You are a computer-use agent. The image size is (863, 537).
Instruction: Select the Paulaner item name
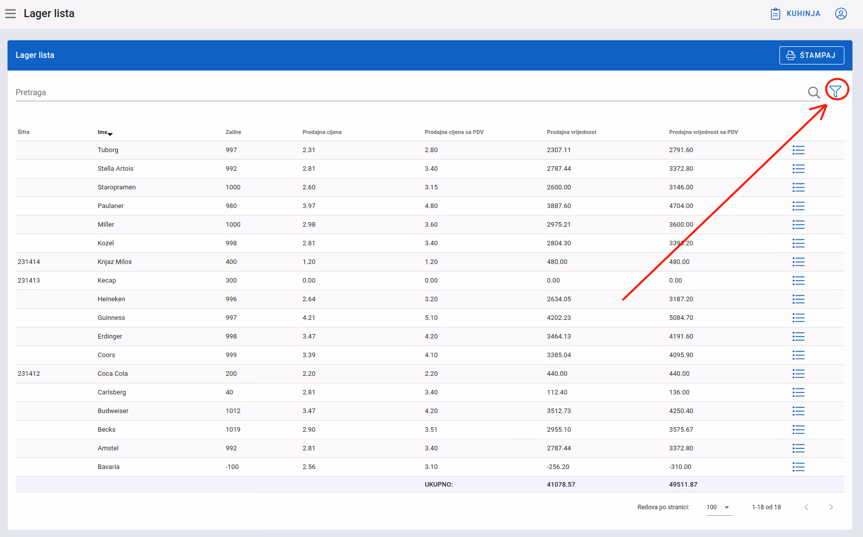point(111,206)
